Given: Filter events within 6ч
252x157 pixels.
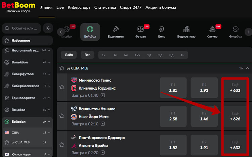Looking at the screenshot, I should (126, 55).
